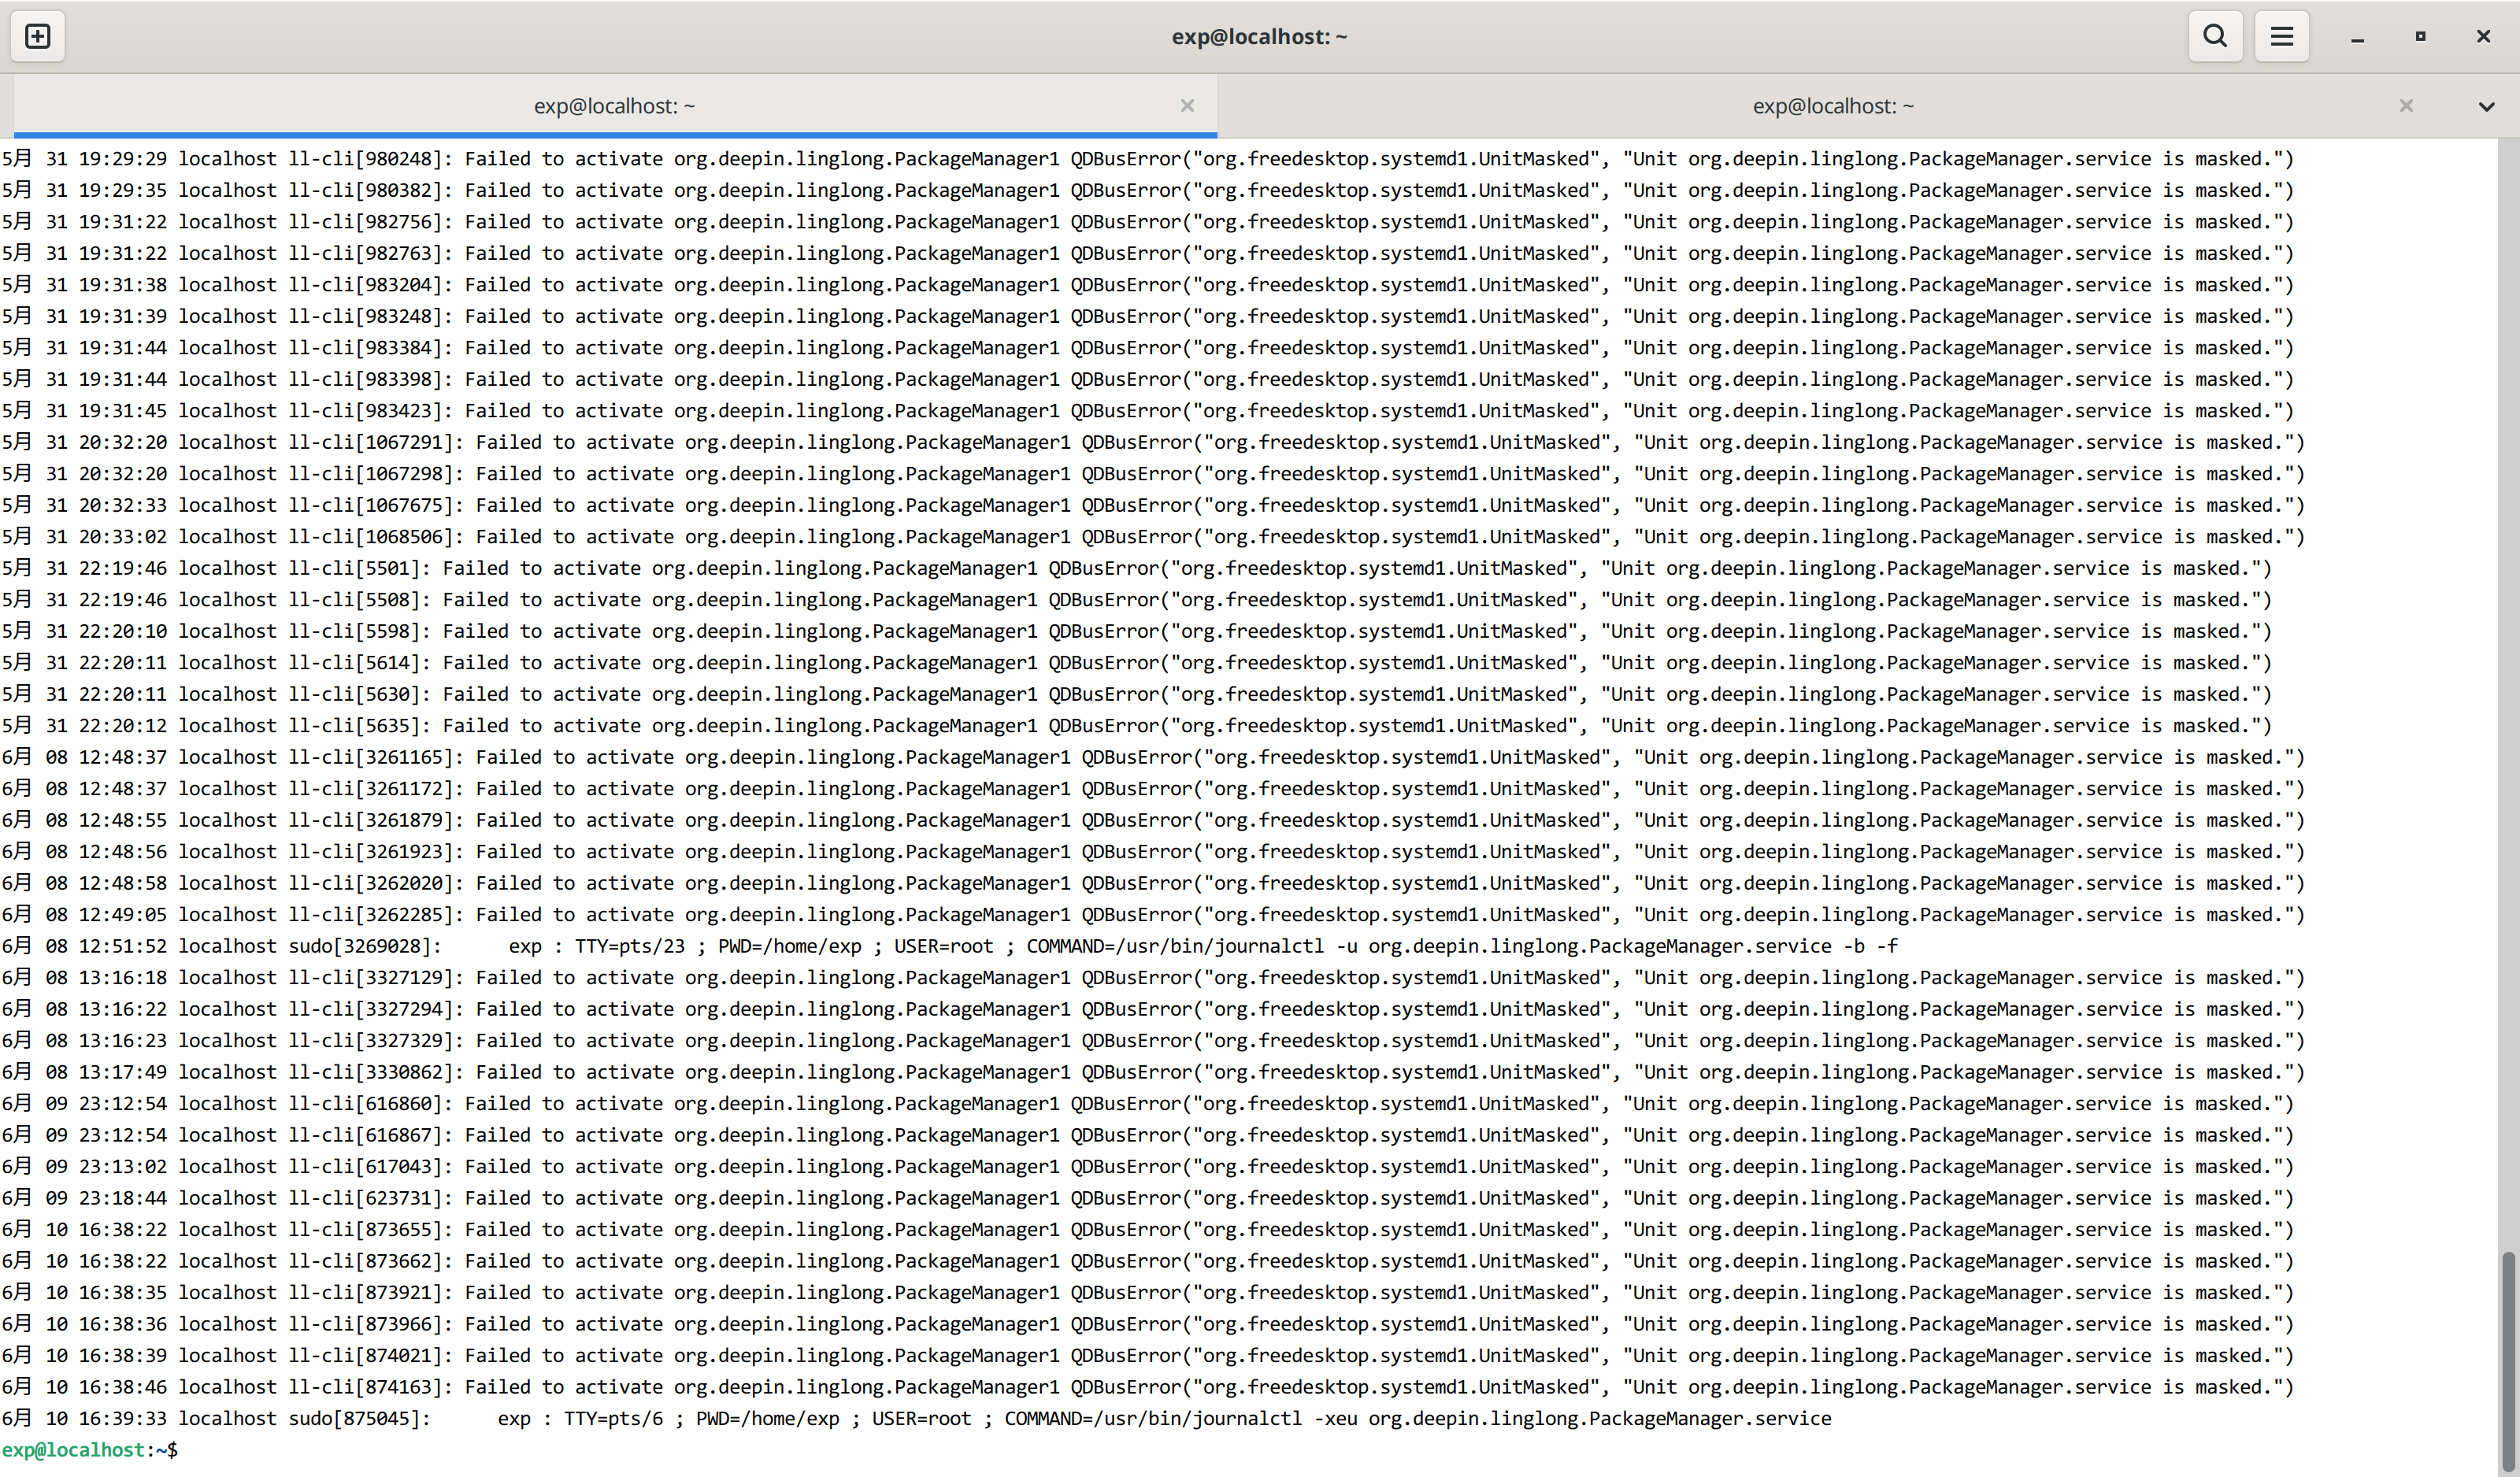Viewport: 2520px width, 1477px height.
Task: Click log line with ll-cli[873655]
Action: click(1147, 1229)
